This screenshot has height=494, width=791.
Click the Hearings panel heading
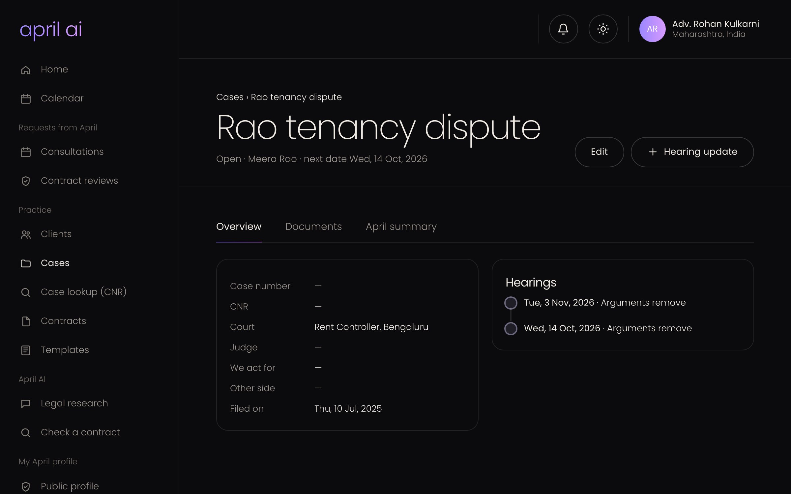point(531,283)
